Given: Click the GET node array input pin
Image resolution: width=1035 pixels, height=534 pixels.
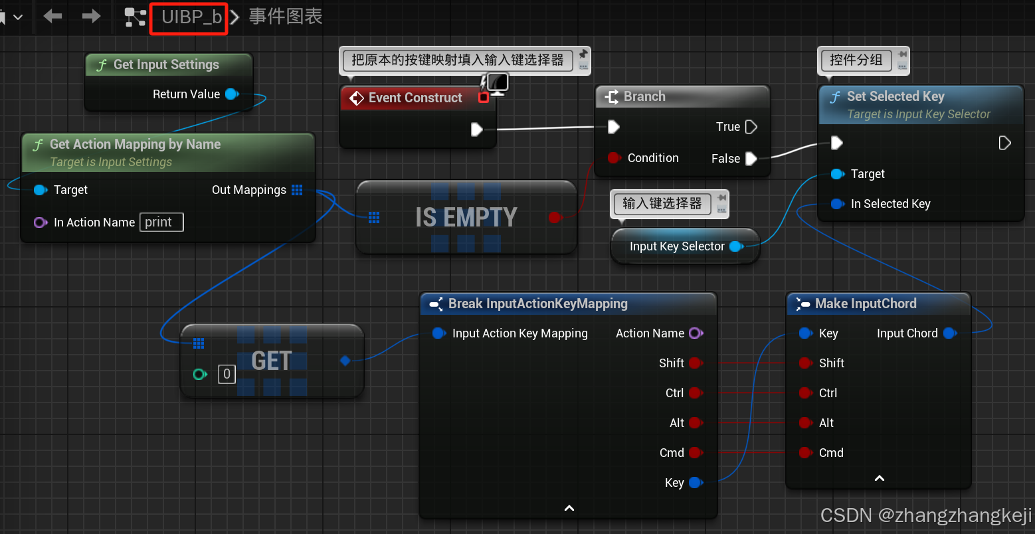Looking at the screenshot, I should [199, 343].
